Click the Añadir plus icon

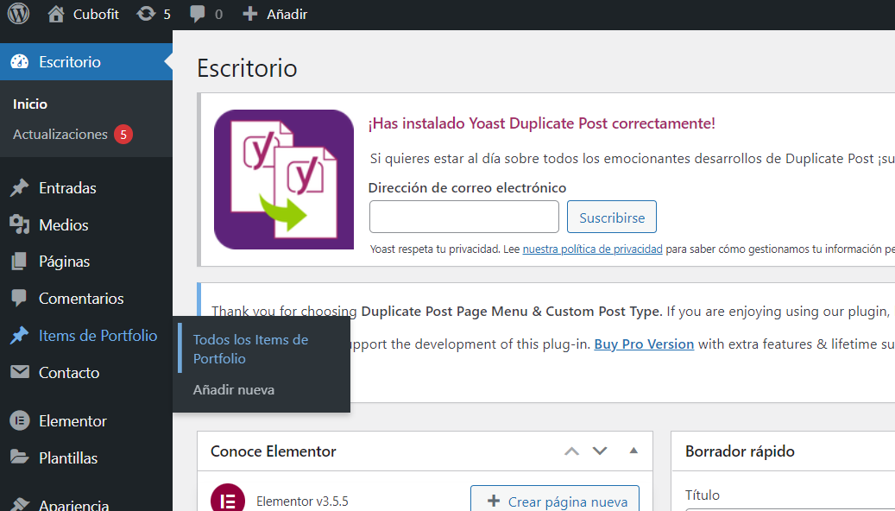coord(250,14)
